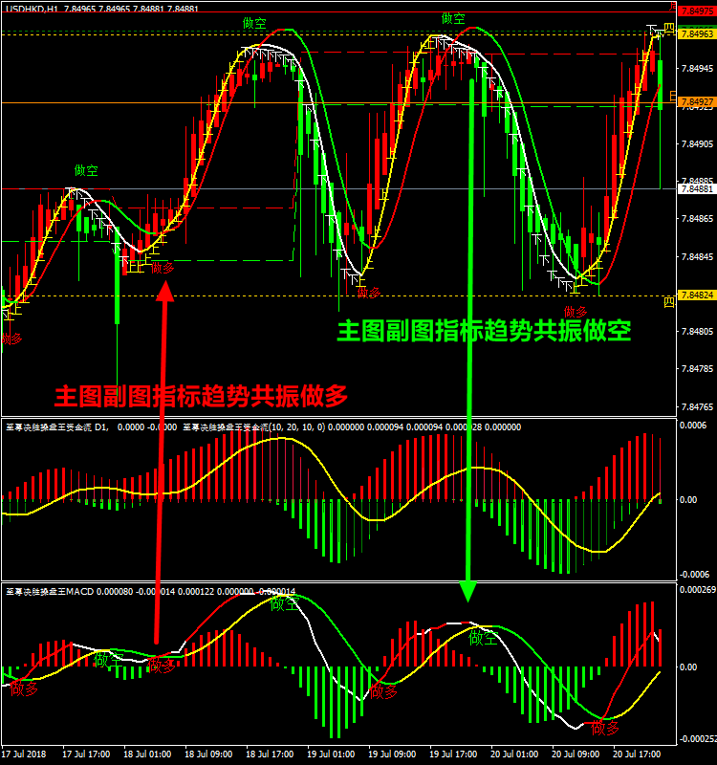Select the green annotation 主图副图指标趋势共振做空
This screenshot has width=717, height=765.
[484, 331]
